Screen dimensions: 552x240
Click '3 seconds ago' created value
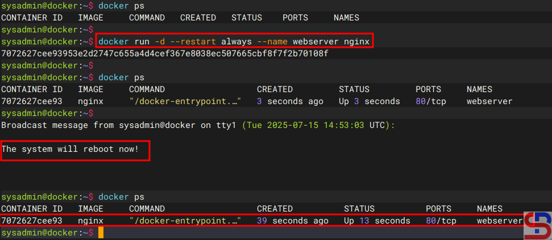tap(290, 101)
